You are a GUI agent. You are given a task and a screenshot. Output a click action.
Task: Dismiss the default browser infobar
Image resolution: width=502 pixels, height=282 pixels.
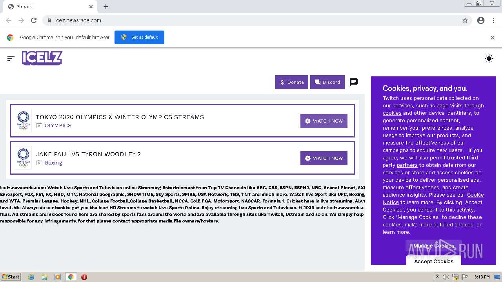click(493, 38)
